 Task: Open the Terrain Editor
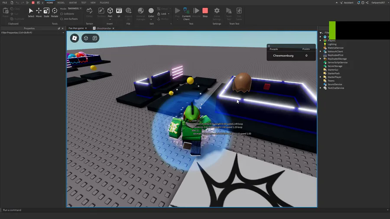pyautogui.click(x=89, y=13)
